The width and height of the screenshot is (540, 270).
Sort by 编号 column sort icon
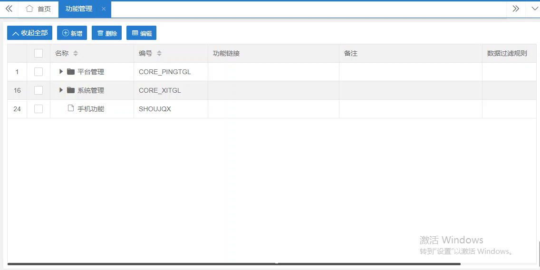159,54
